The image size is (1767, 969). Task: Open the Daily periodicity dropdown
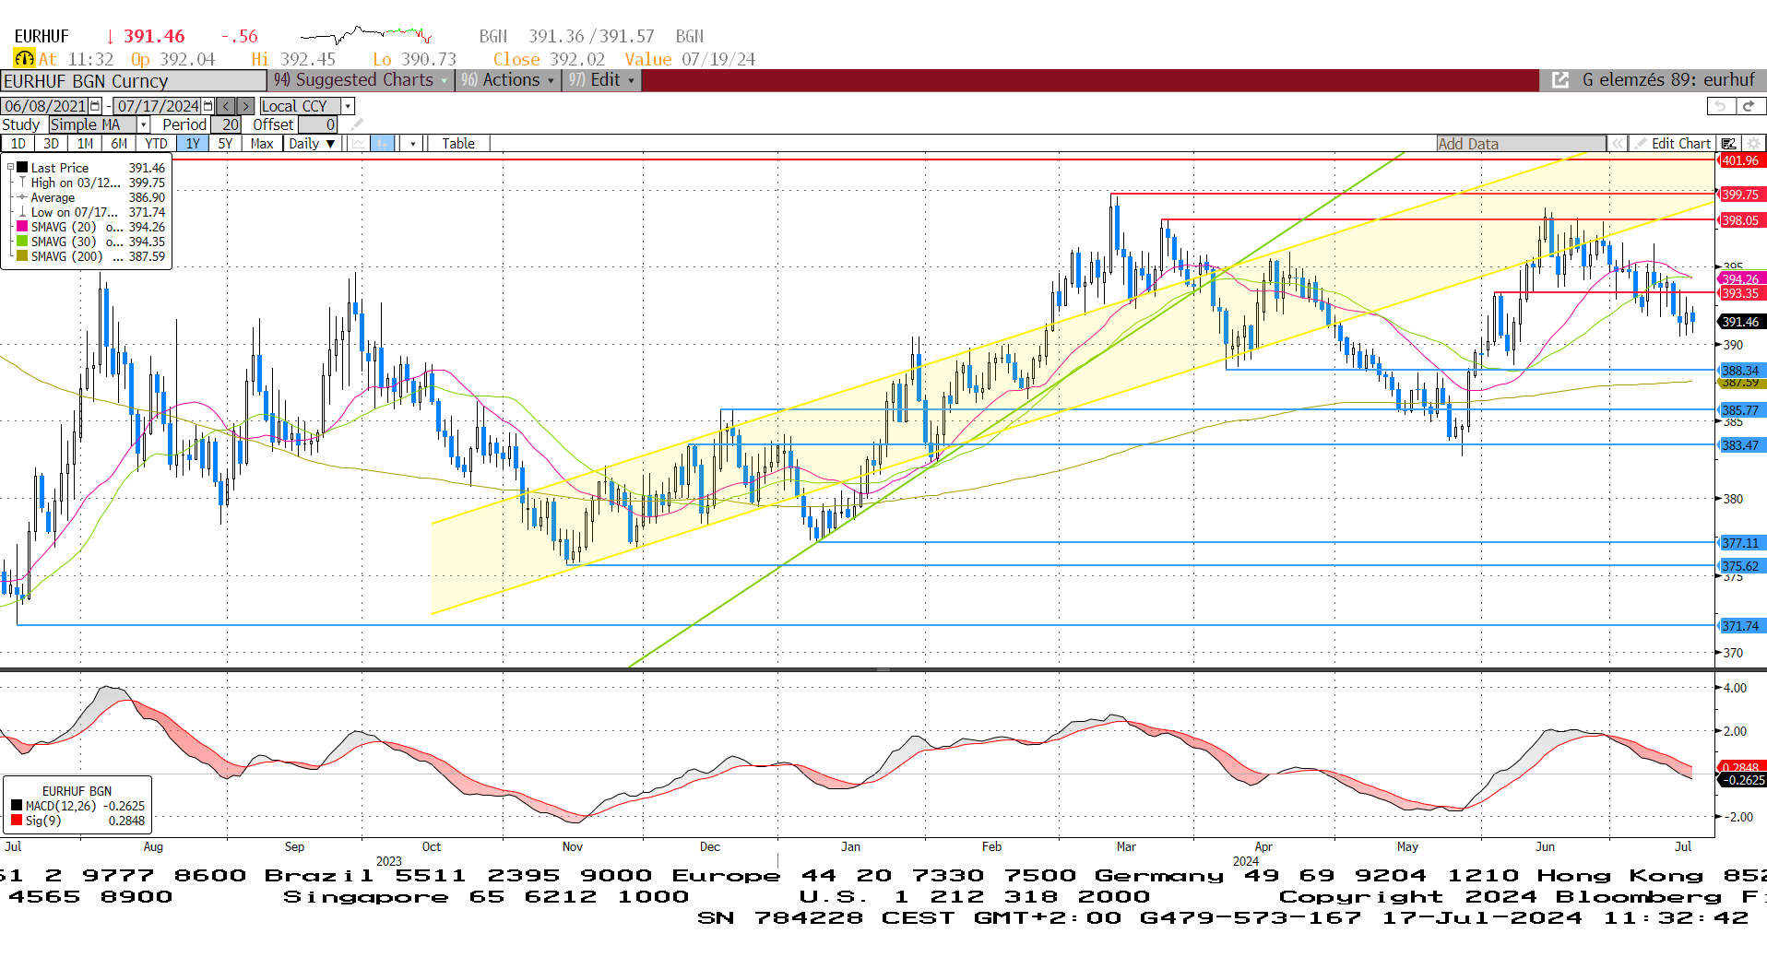point(312,144)
